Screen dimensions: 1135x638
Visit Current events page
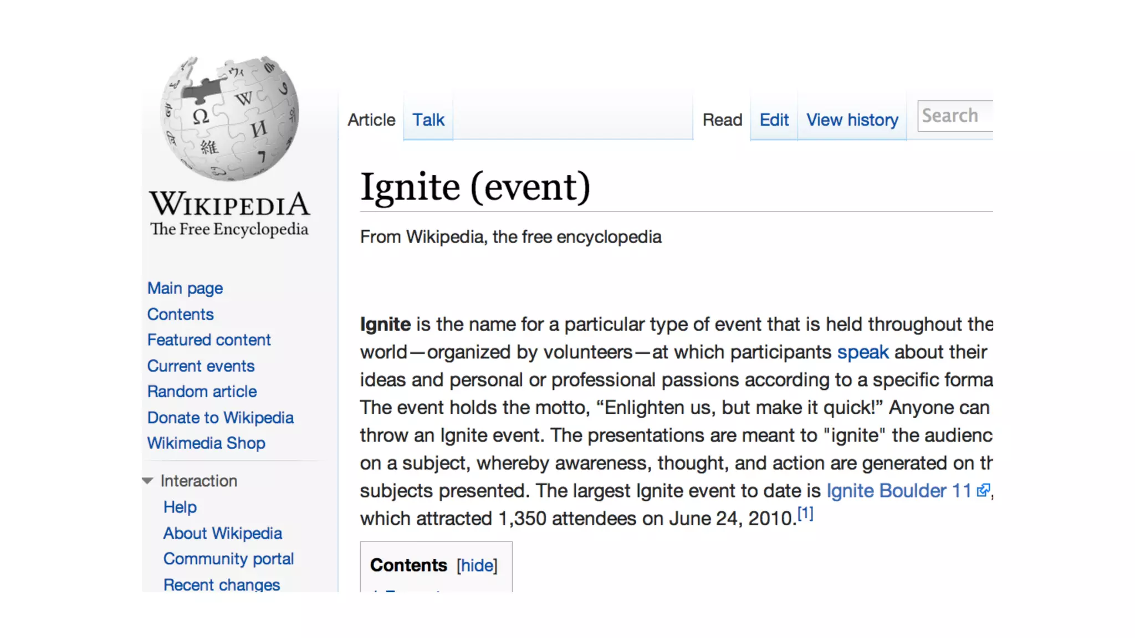pos(201,366)
